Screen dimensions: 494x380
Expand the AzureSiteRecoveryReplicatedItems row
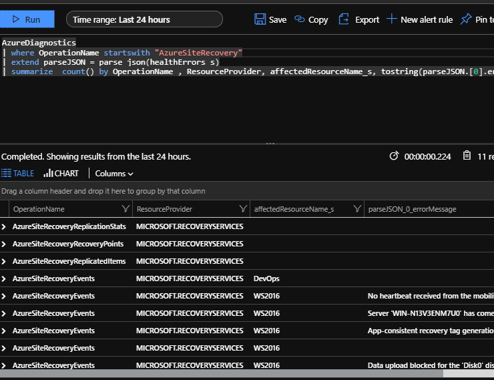tap(4, 261)
